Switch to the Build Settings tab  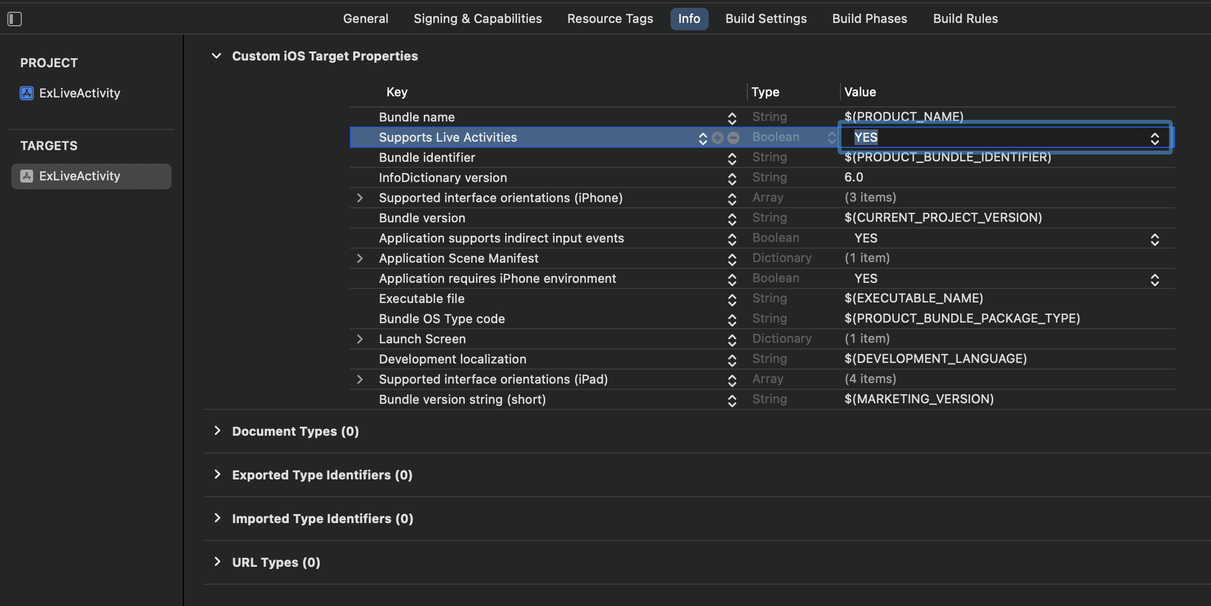click(x=766, y=18)
